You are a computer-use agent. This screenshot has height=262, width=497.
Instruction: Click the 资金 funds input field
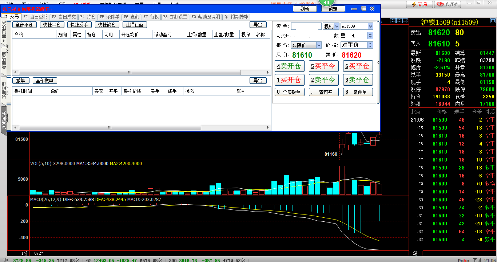pyautogui.click(x=306, y=26)
